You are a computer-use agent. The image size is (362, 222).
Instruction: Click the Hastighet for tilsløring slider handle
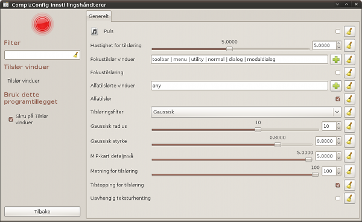[x=229, y=49]
